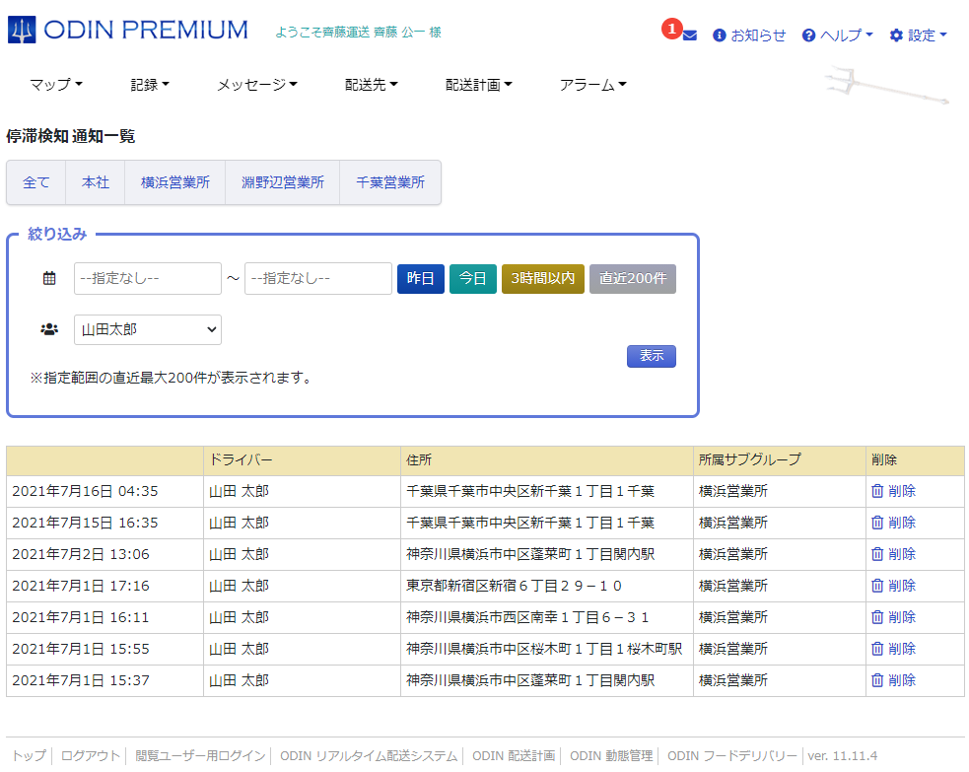Select the 千葉営業所 tab

[x=390, y=182]
